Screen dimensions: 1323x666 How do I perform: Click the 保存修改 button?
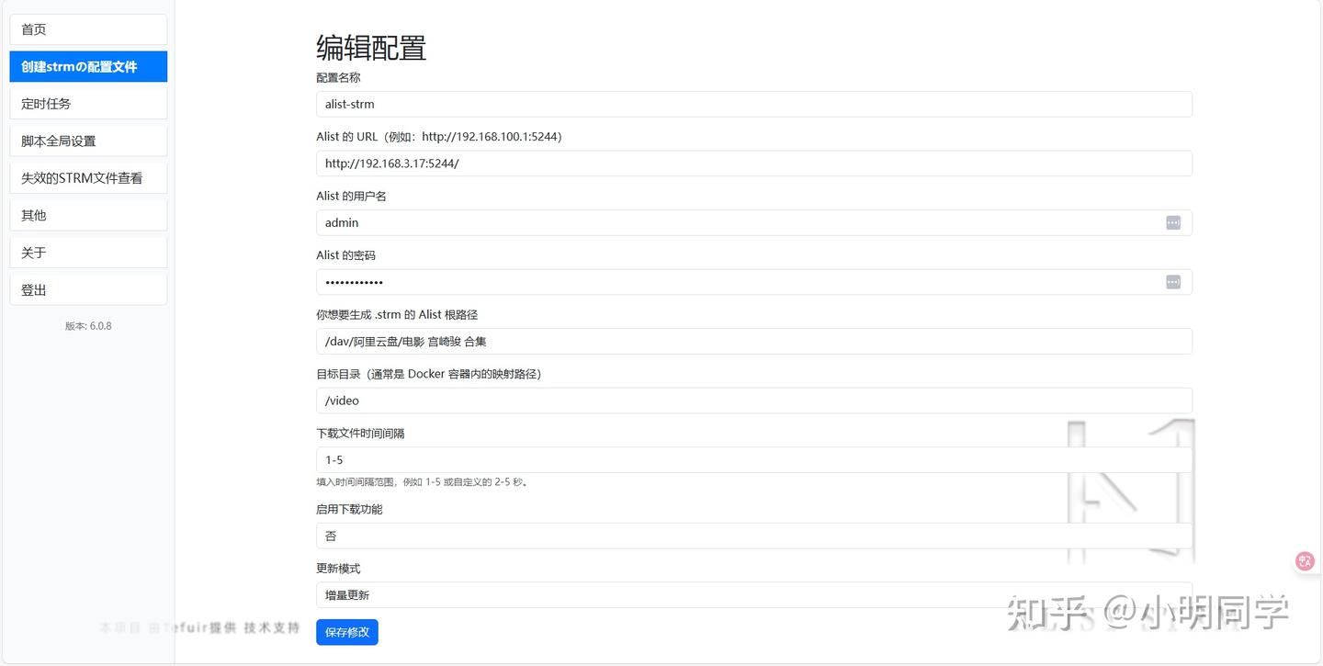click(x=346, y=632)
